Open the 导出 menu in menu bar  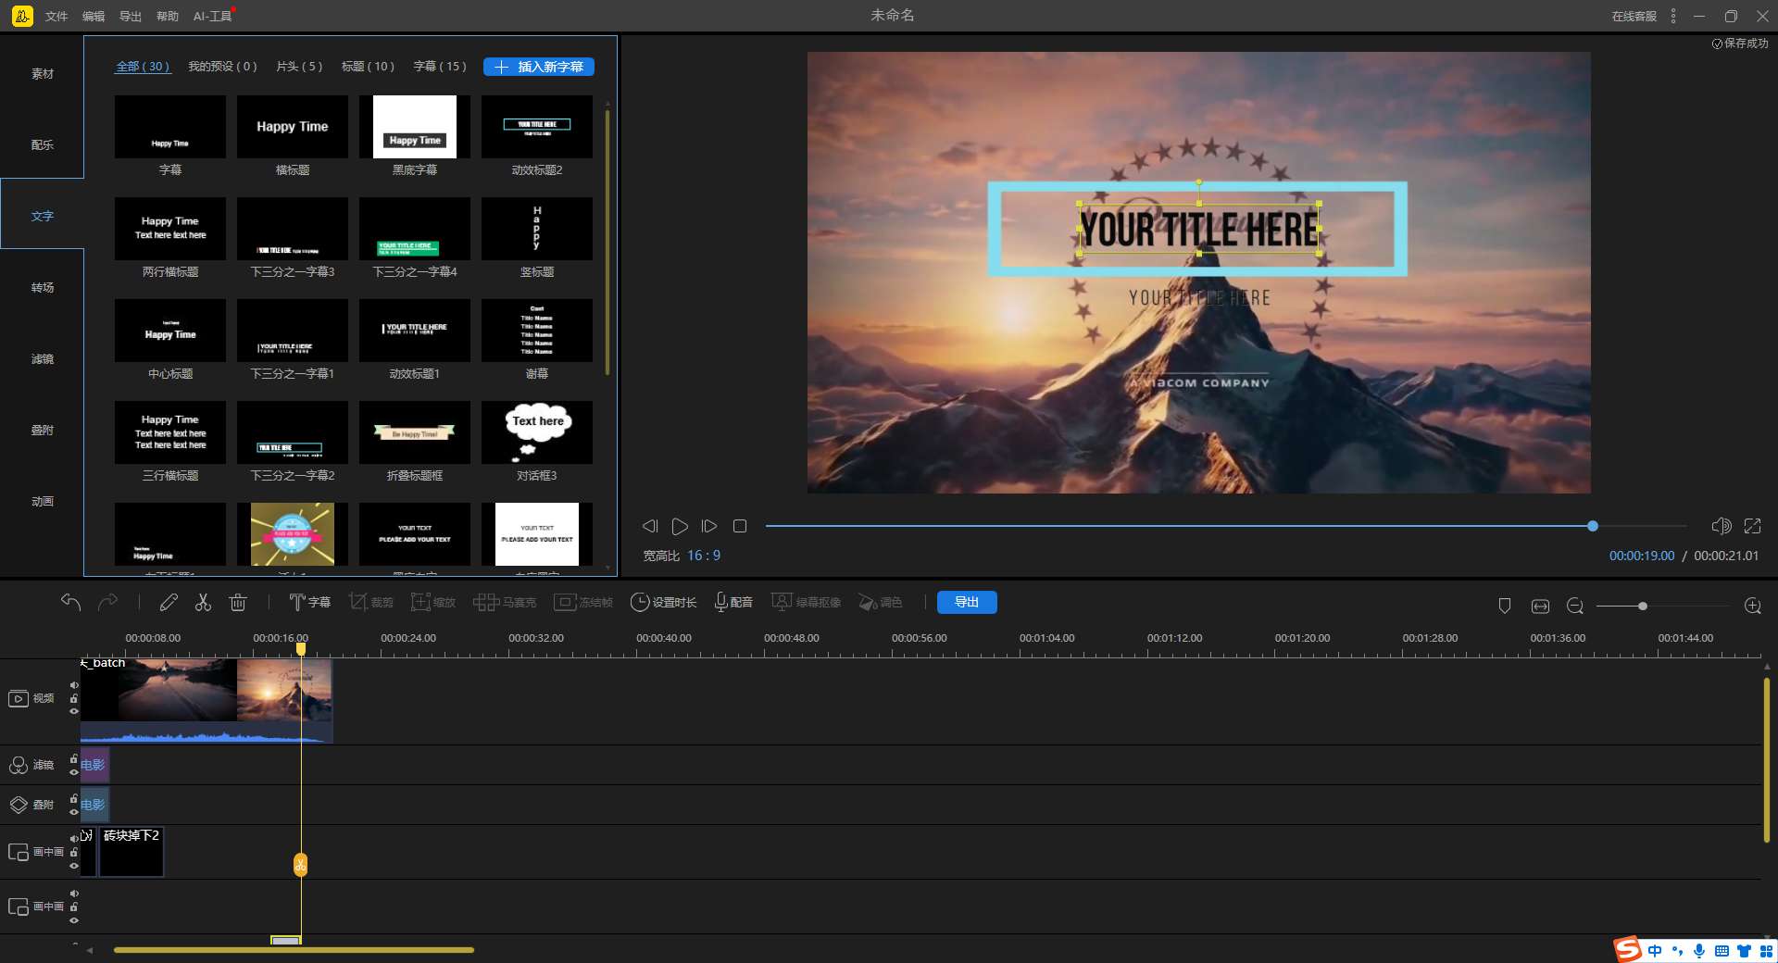[131, 16]
